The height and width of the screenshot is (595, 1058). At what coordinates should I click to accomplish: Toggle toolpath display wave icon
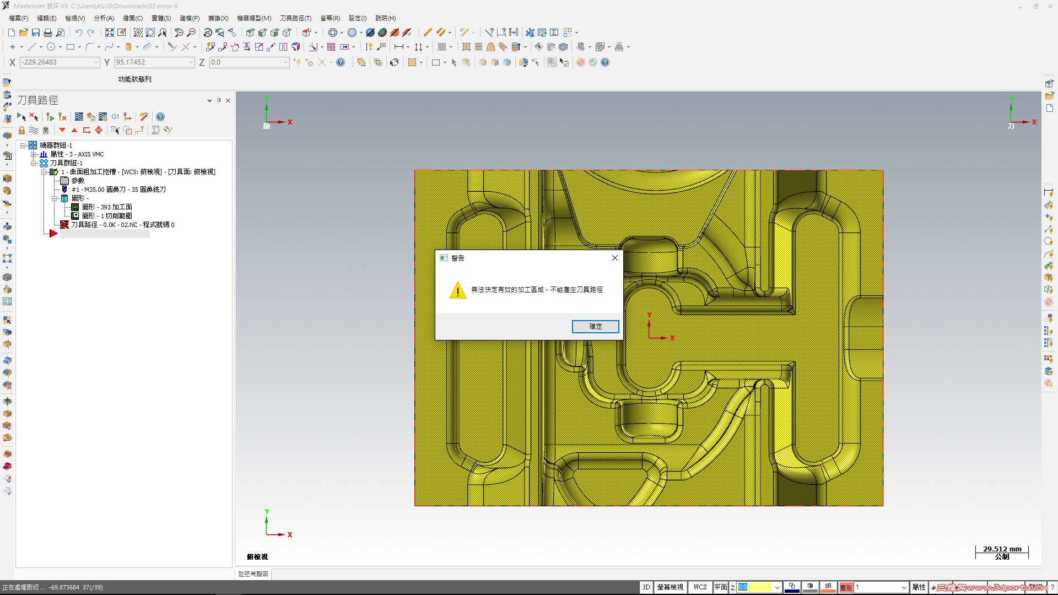(x=34, y=131)
